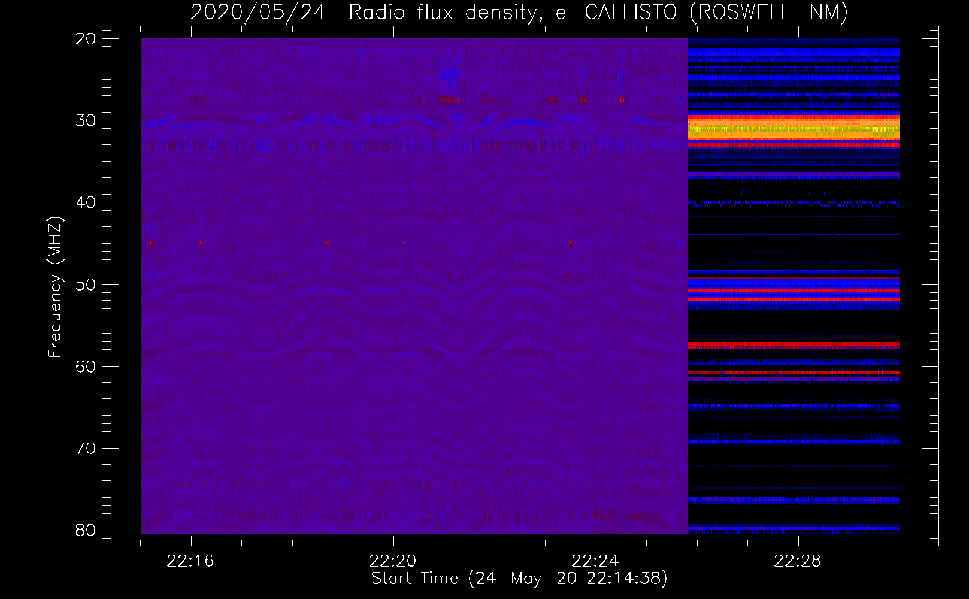969x599 pixels.
Task: Click the '22:16' time tick label
Action: (190, 561)
